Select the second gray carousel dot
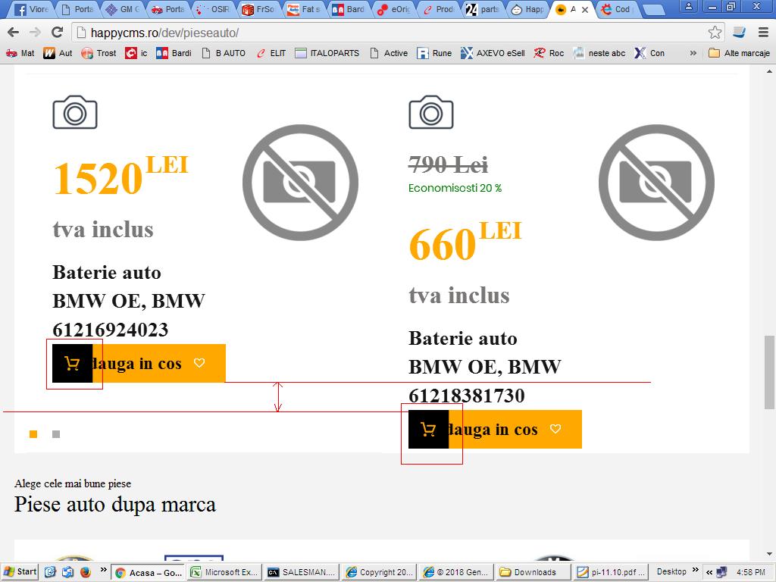The height and width of the screenshot is (582, 776). click(x=56, y=434)
